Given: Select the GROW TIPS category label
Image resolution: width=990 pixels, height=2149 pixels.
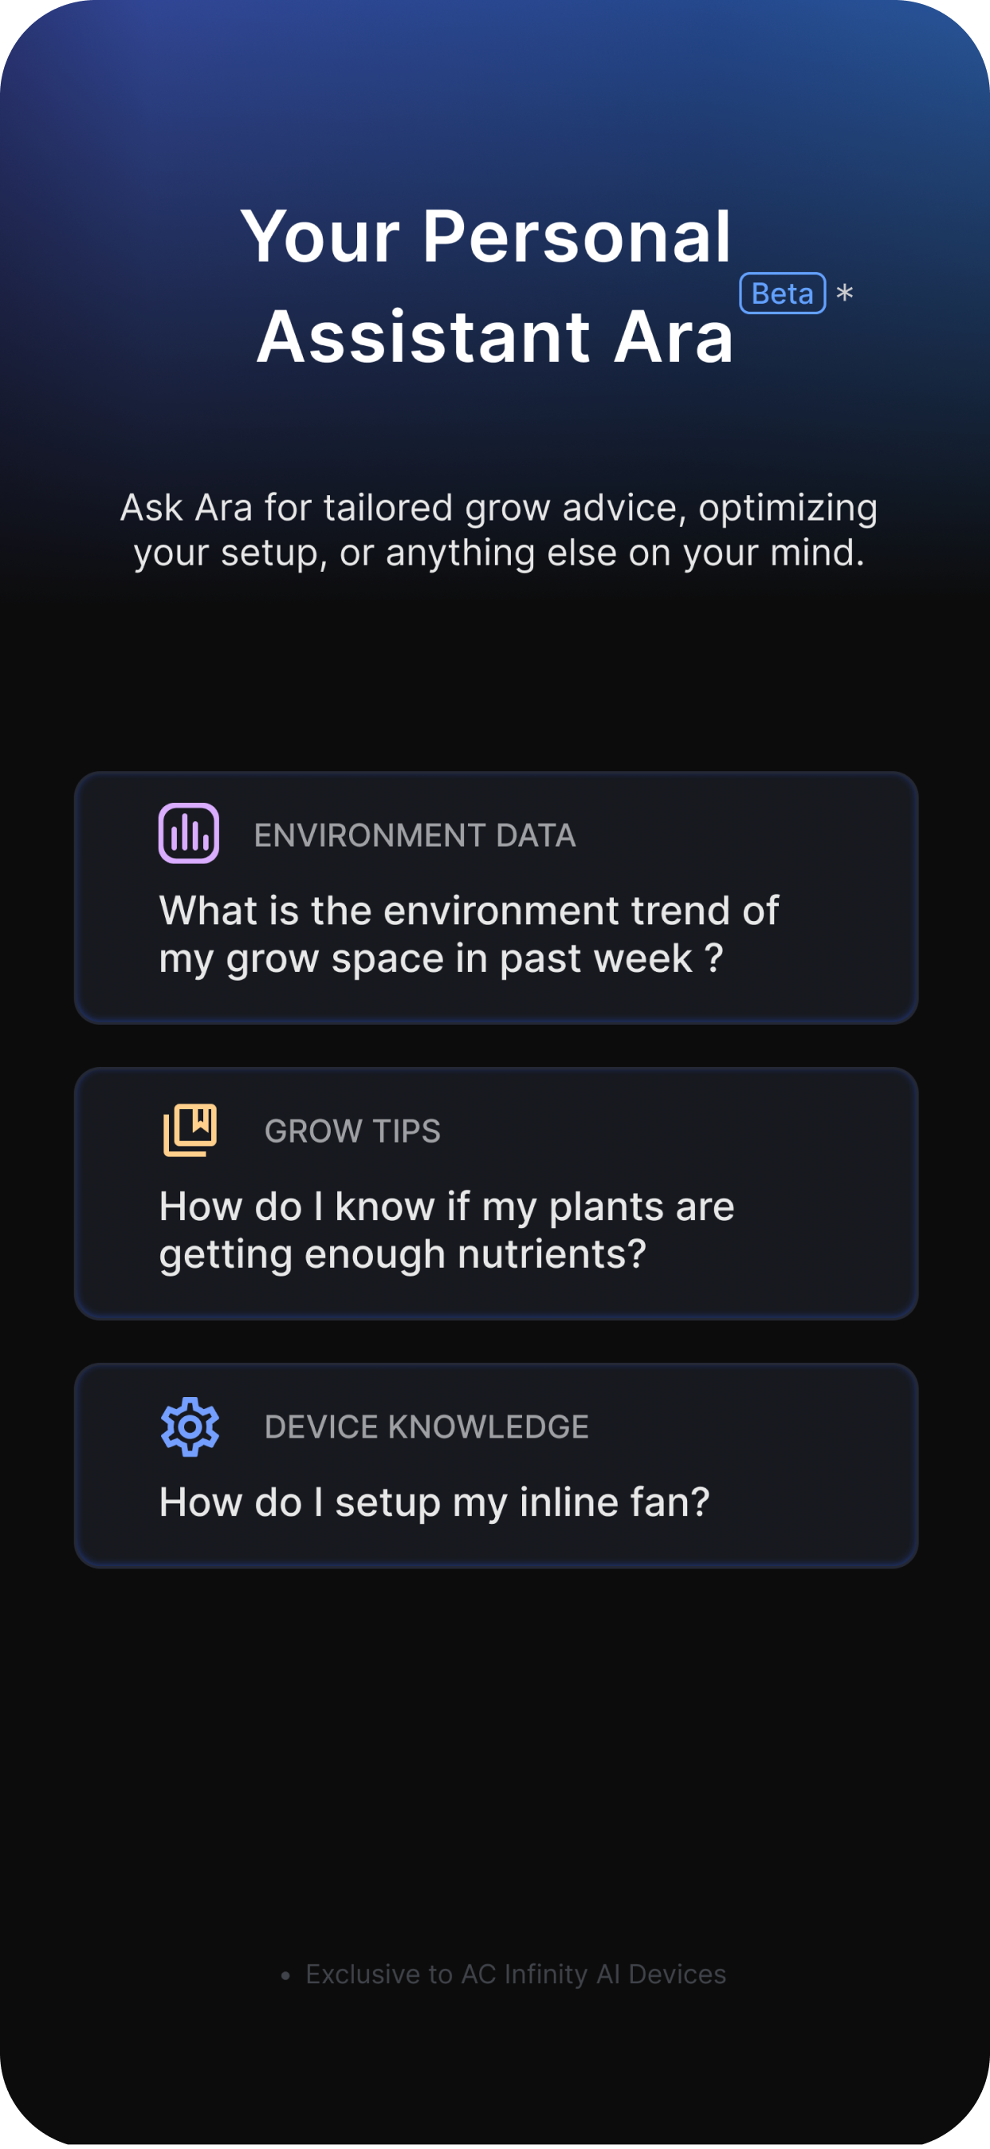Looking at the screenshot, I should point(352,1131).
